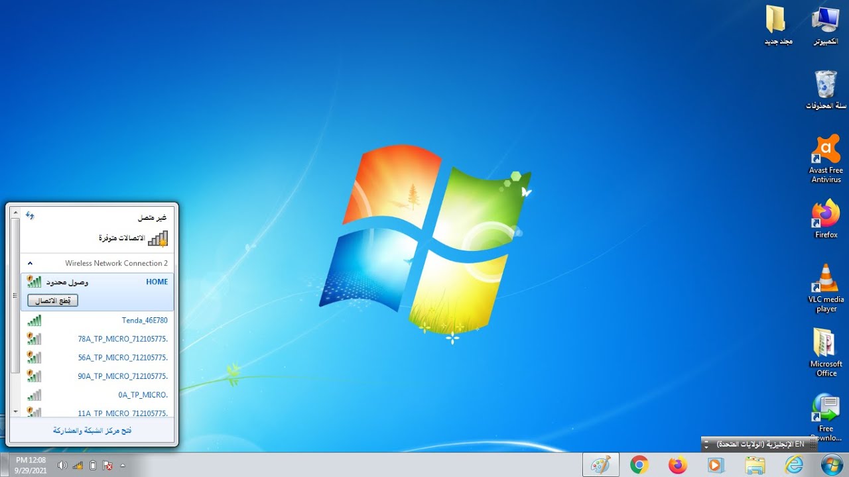Image resolution: width=849 pixels, height=477 pixels.
Task: Launch Internet Explorer from the taskbar
Action: [x=793, y=464]
